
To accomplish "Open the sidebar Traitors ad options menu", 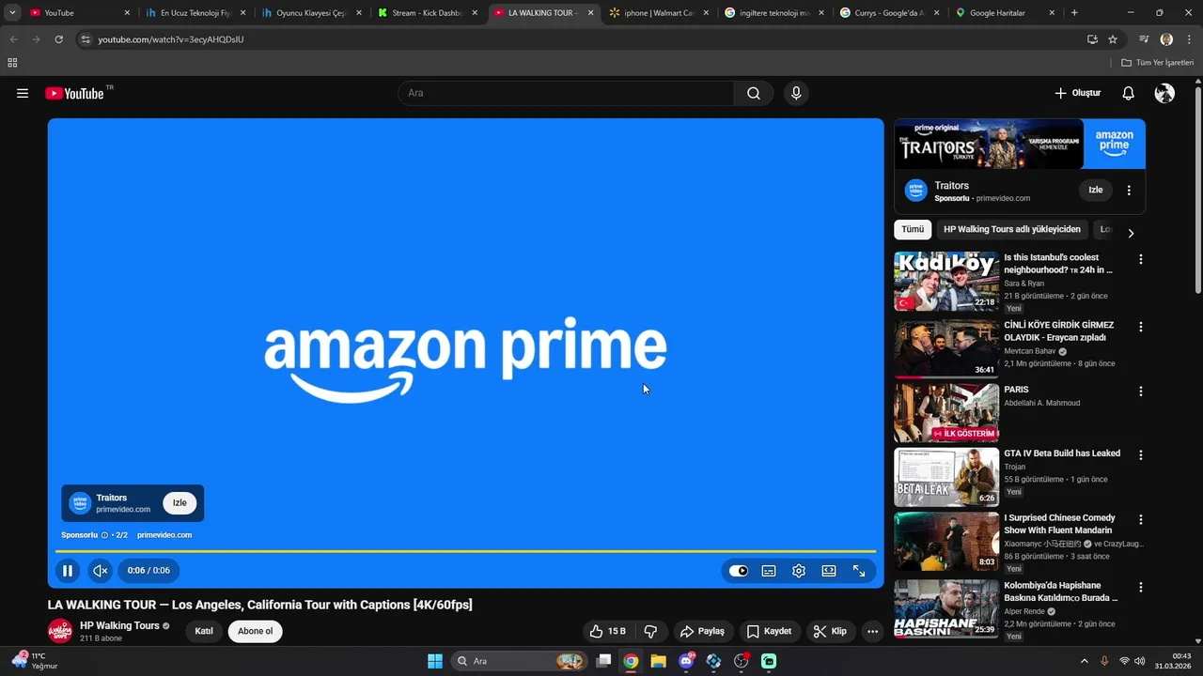I will pyautogui.click(x=1129, y=190).
